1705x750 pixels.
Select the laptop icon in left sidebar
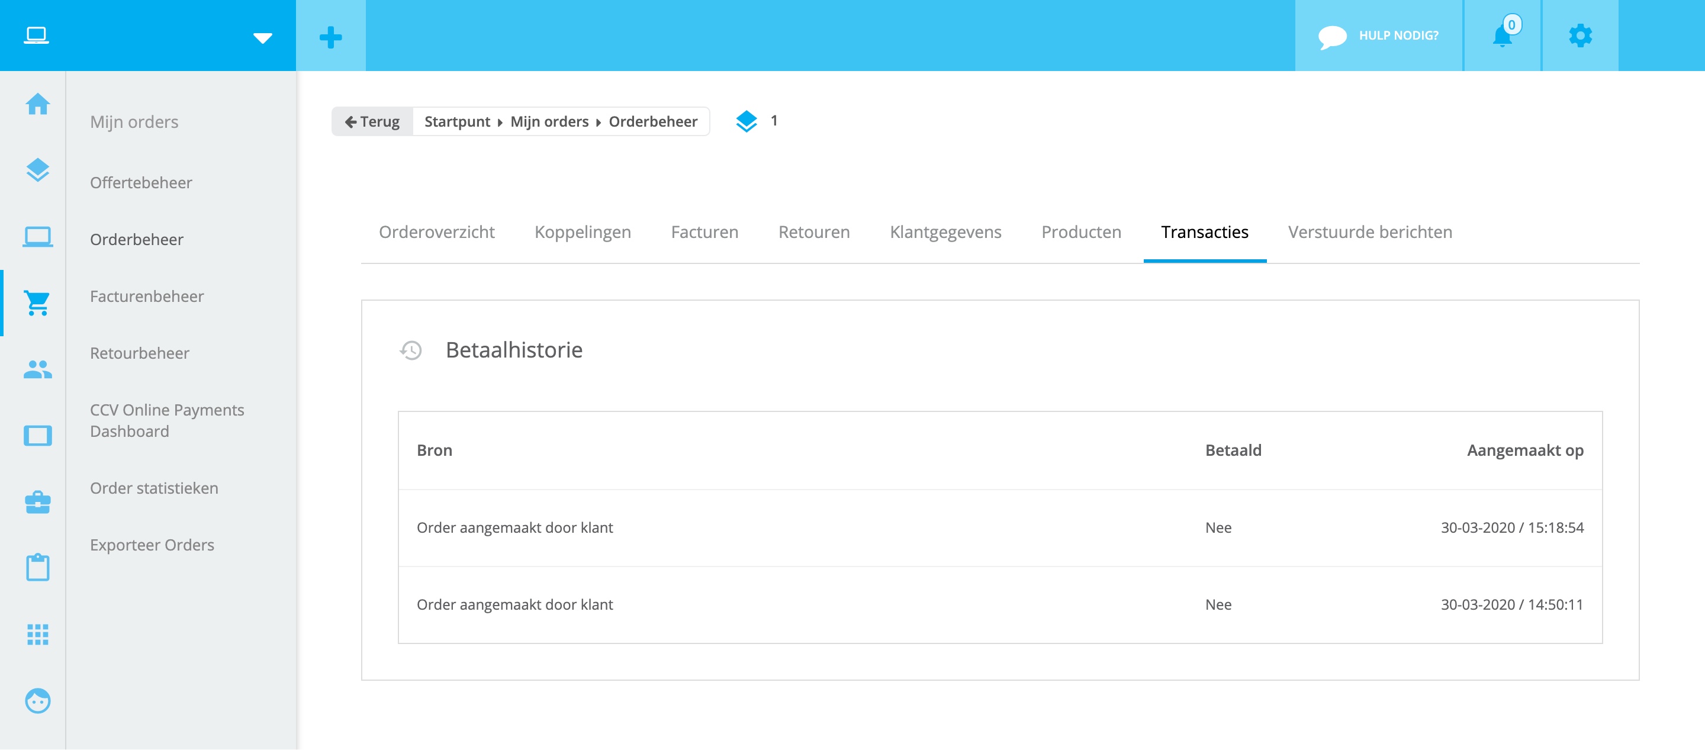tap(38, 236)
